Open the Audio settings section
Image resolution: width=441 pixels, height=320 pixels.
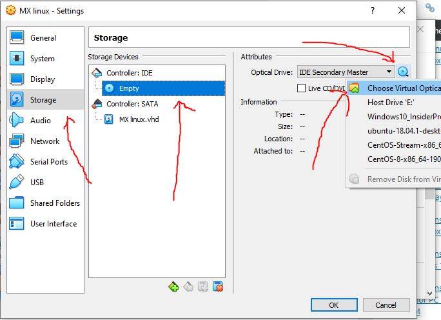(41, 121)
